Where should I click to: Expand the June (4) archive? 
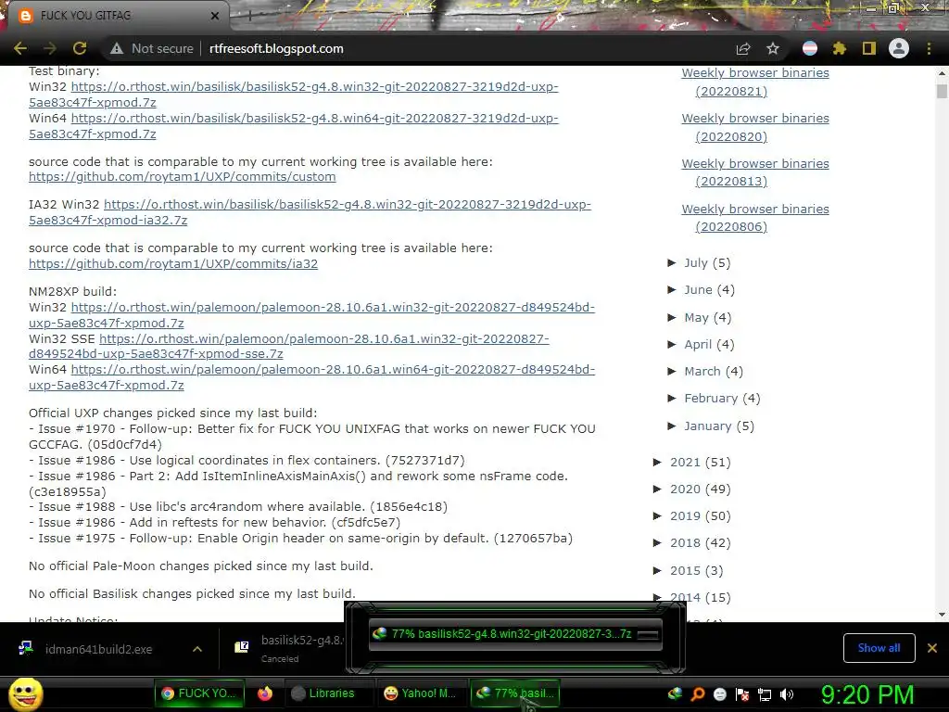[x=672, y=290]
